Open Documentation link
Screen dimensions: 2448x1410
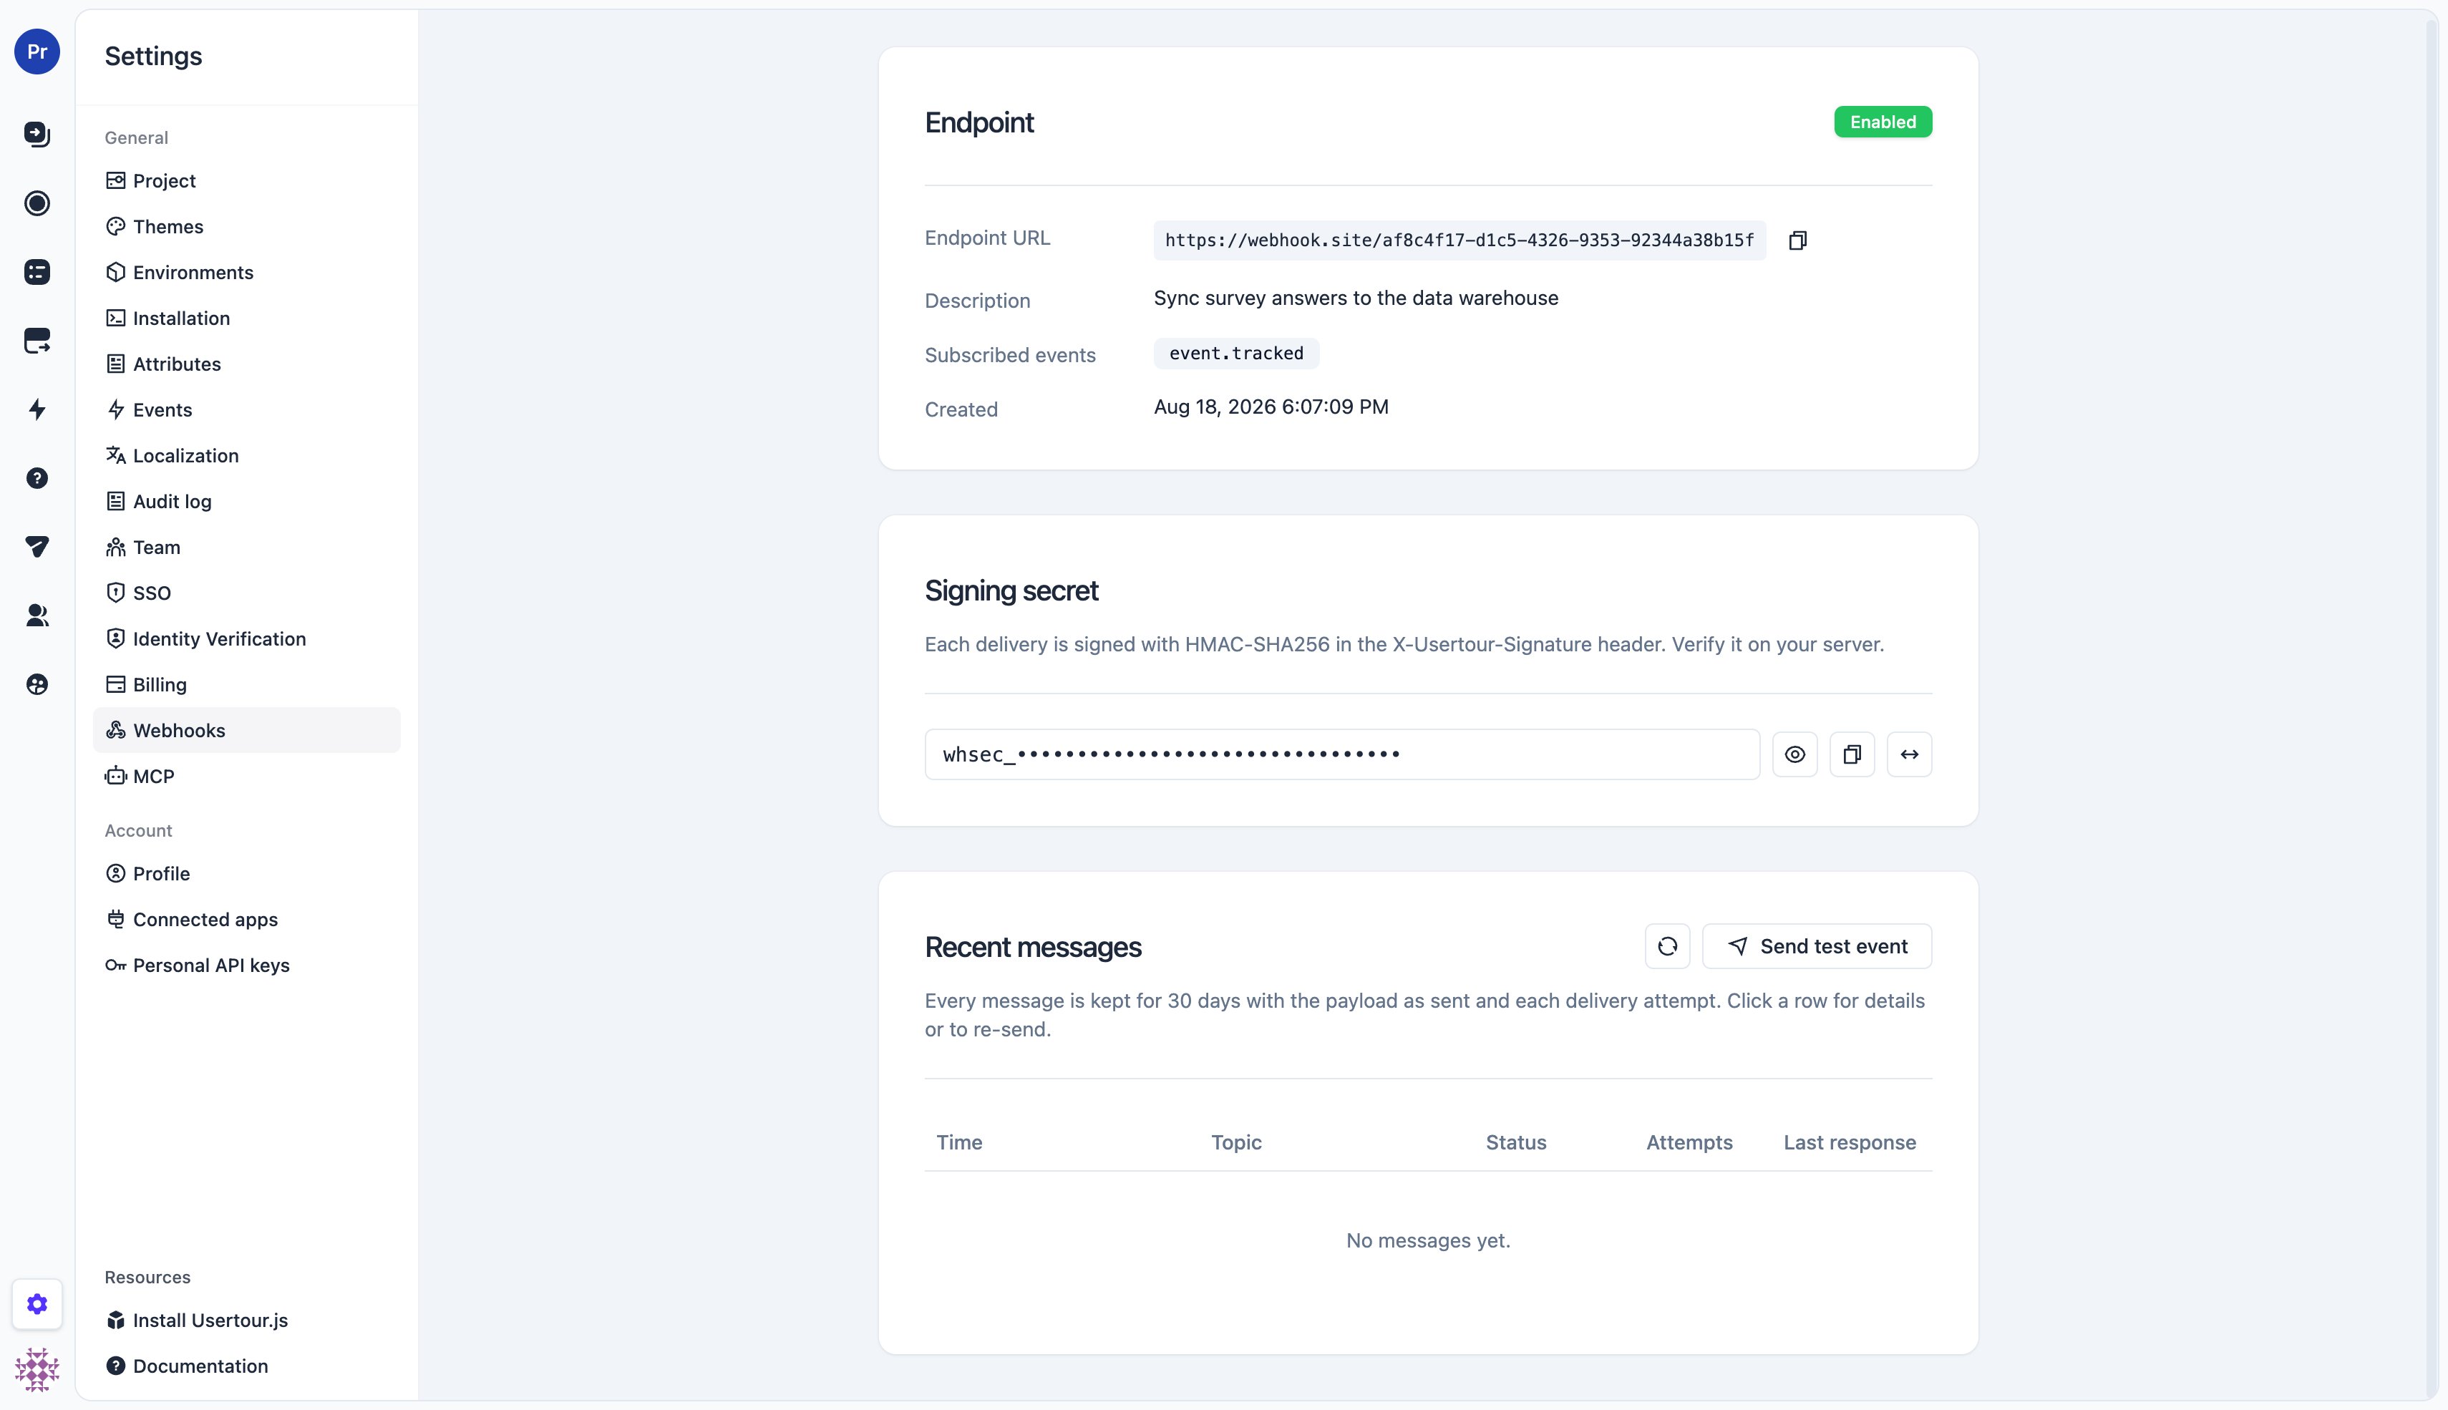point(246,1366)
